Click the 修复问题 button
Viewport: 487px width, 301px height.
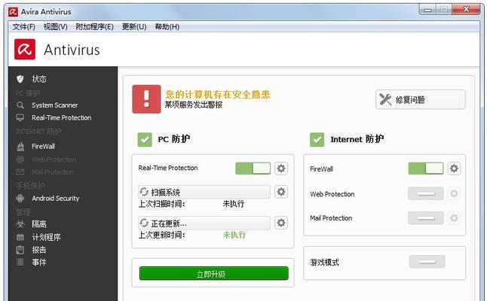pos(421,99)
